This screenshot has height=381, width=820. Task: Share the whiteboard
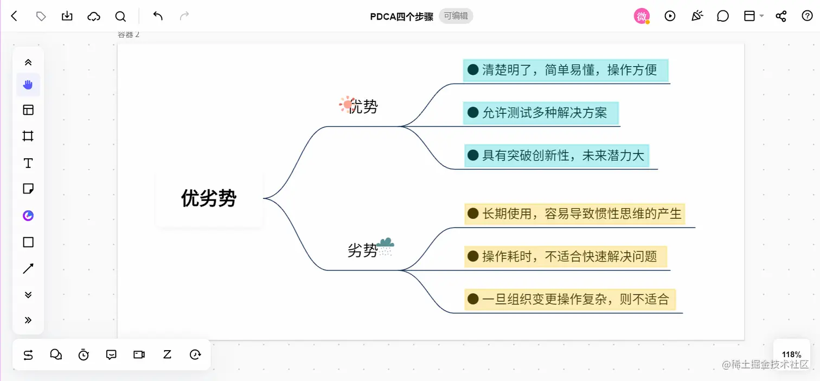pyautogui.click(x=781, y=16)
